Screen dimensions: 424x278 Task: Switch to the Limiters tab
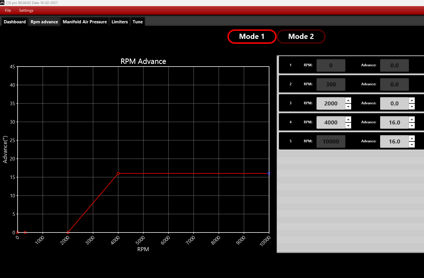[120, 22]
